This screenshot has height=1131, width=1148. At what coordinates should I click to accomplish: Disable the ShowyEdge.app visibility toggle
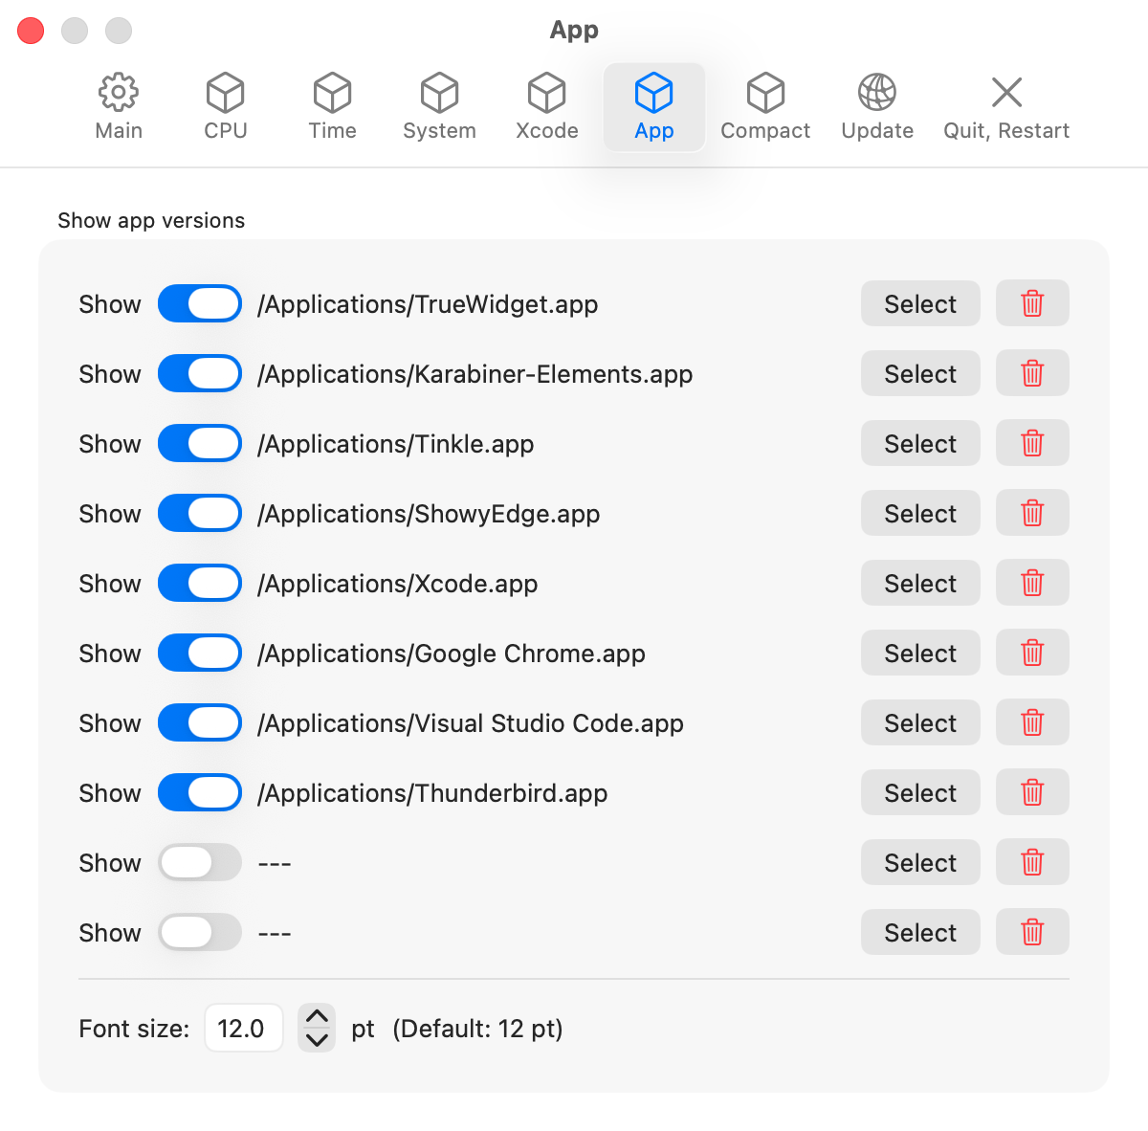200,513
